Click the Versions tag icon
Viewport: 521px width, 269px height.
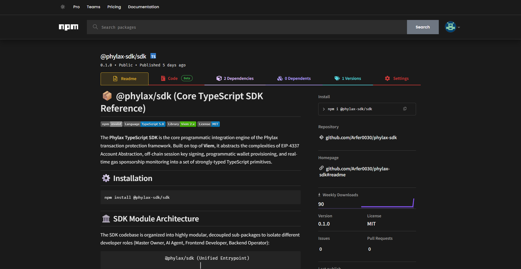pyautogui.click(x=337, y=78)
